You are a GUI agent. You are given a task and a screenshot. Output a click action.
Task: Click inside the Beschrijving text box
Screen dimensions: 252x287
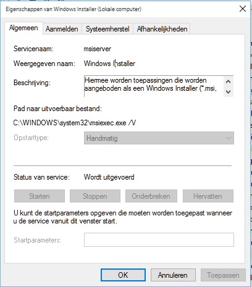[154, 86]
